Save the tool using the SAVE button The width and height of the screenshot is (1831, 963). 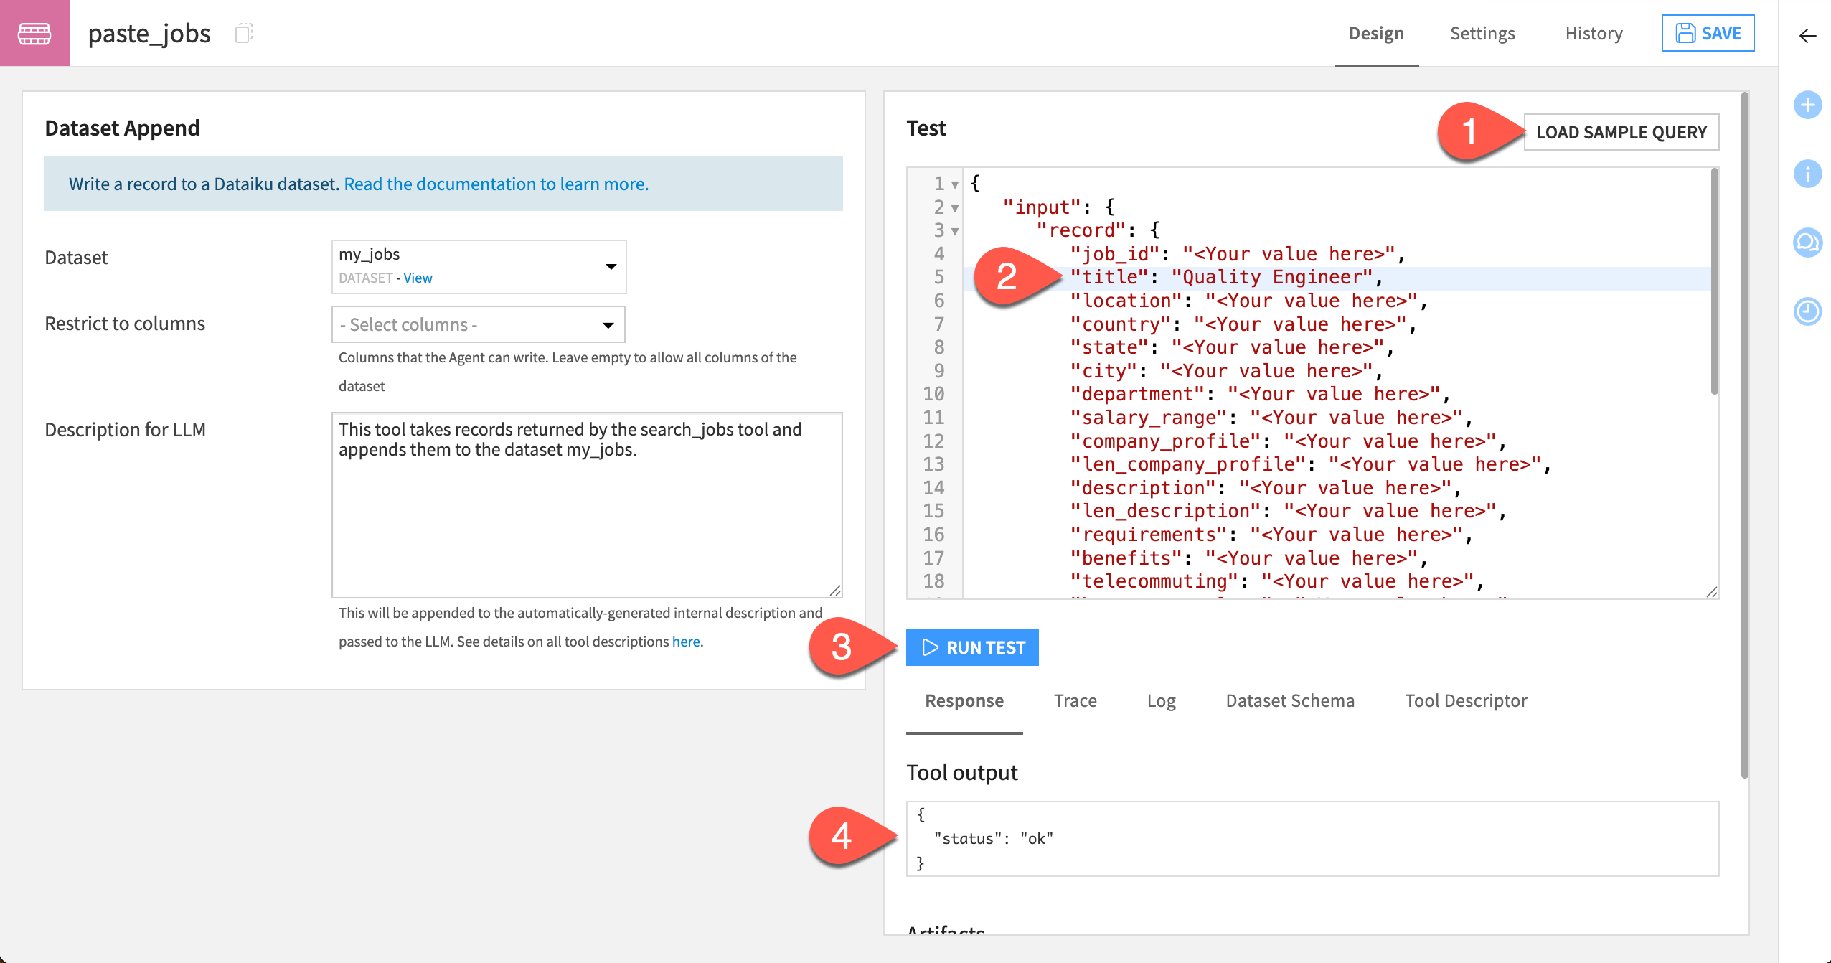1708,33
